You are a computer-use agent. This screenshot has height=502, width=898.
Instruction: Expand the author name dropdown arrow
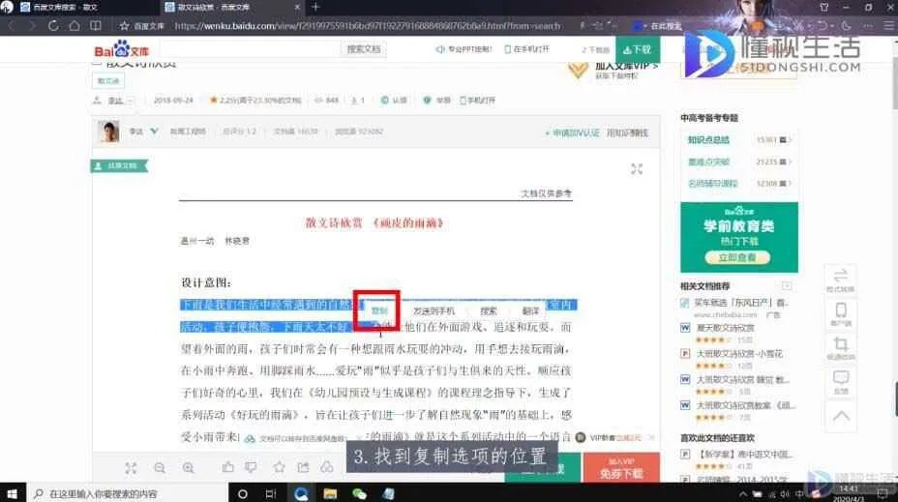click(131, 101)
